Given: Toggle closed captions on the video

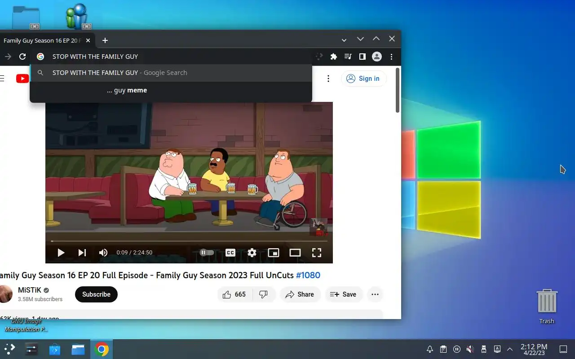Looking at the screenshot, I should (x=230, y=253).
